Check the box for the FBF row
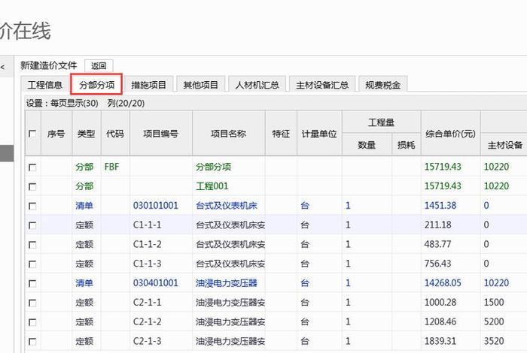The height and width of the screenshot is (353, 527). 32,167
